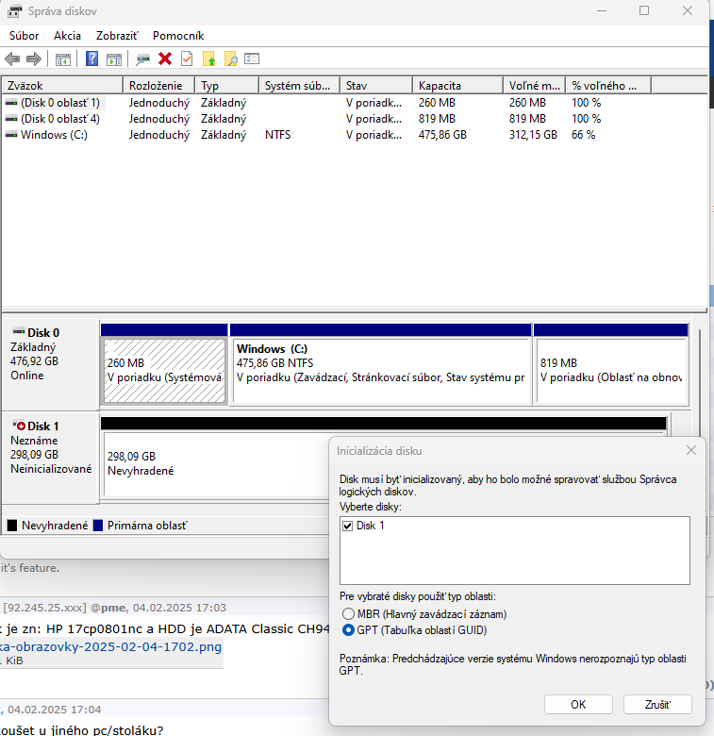This screenshot has width=714, height=736.
Task: Click the red X delete icon
Action: point(165,59)
